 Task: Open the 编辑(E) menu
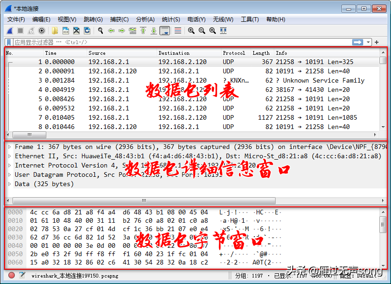click(x=41, y=19)
